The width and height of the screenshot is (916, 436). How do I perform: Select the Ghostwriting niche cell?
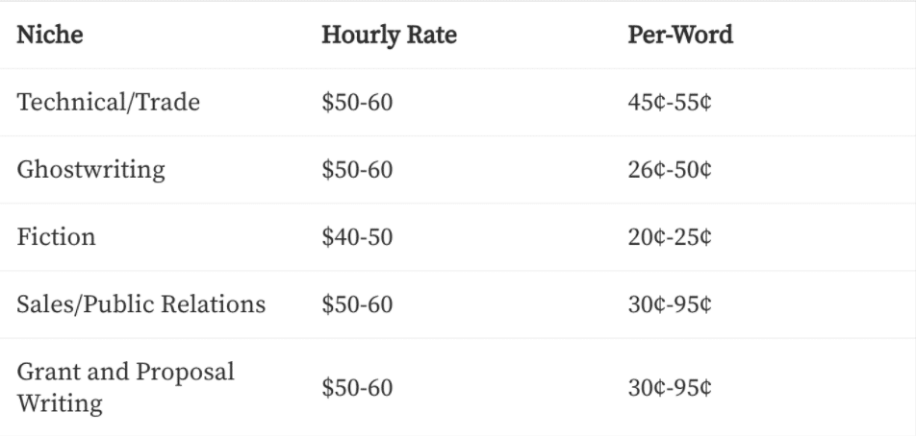click(90, 170)
